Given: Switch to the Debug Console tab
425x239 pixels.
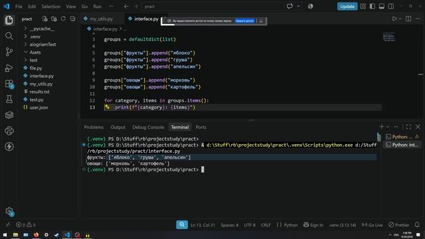Looking at the screenshot, I should click(x=148, y=127).
